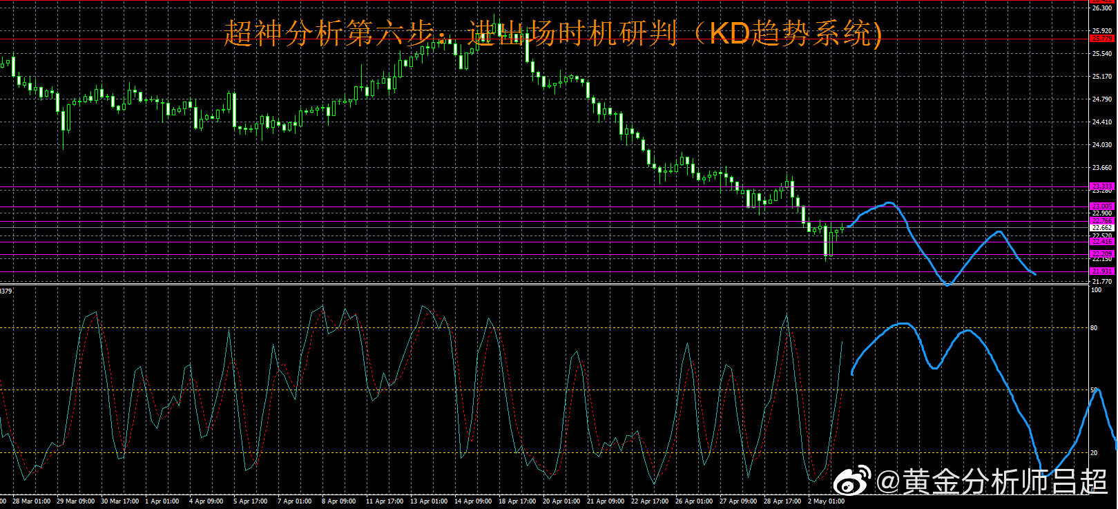The image size is (1118, 509).
Task: Click the magenta 22.766 price label
Action: pyautogui.click(x=1101, y=221)
